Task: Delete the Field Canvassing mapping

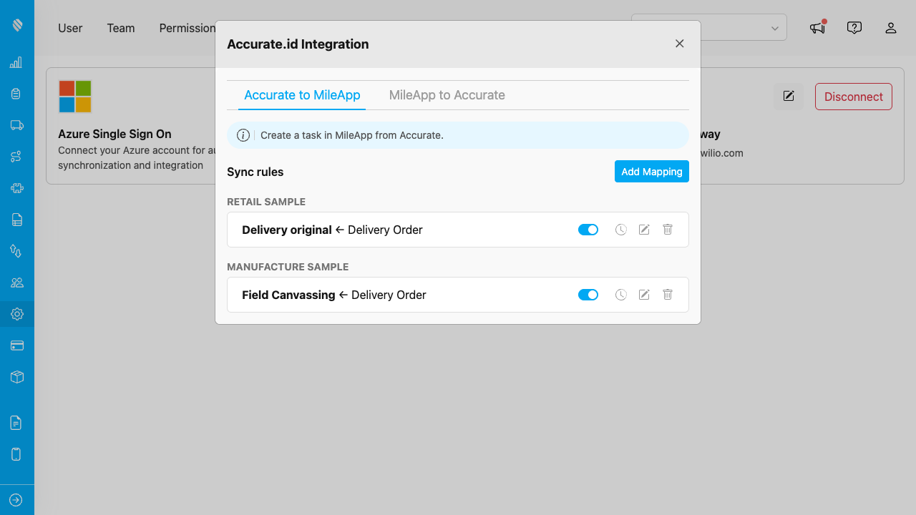Action: (668, 295)
